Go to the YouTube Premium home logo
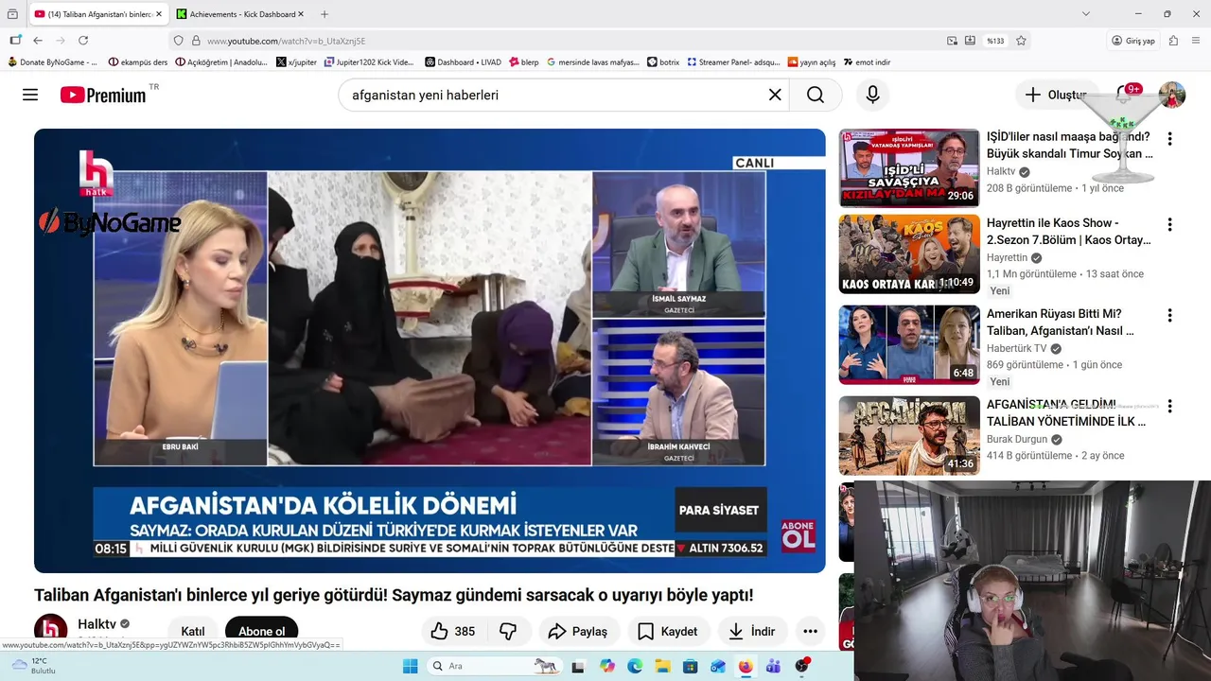 point(104,95)
